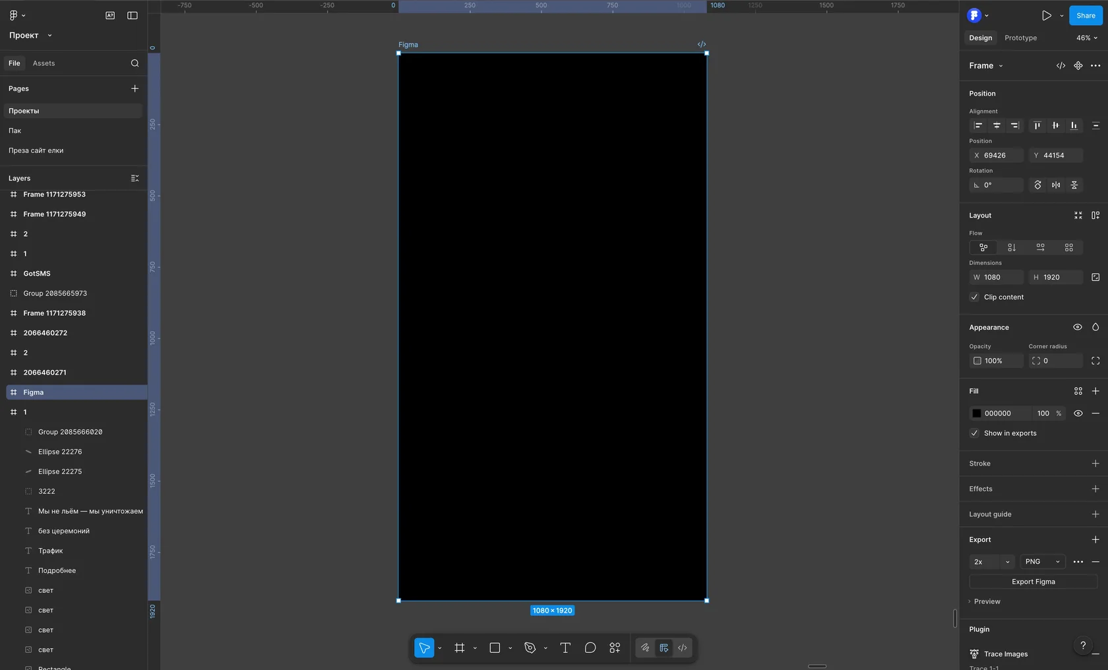Search layers with the magnifier icon
Viewport: 1108px width, 670px height.
(135, 63)
